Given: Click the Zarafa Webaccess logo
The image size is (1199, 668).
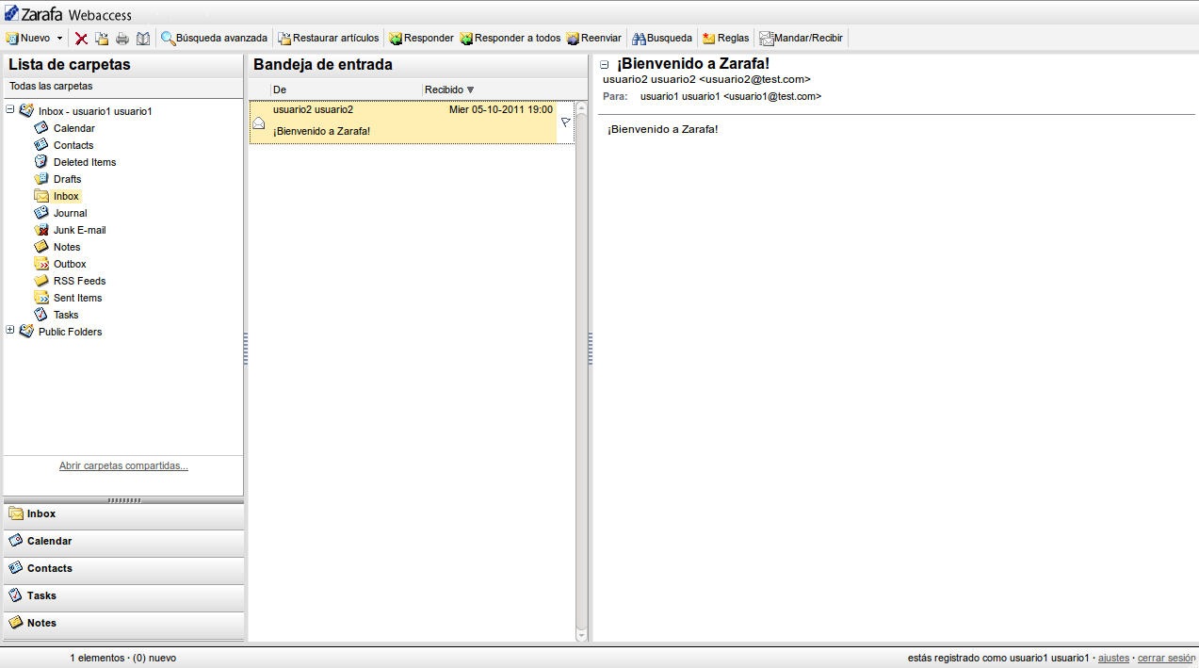Looking at the screenshot, I should click(69, 13).
